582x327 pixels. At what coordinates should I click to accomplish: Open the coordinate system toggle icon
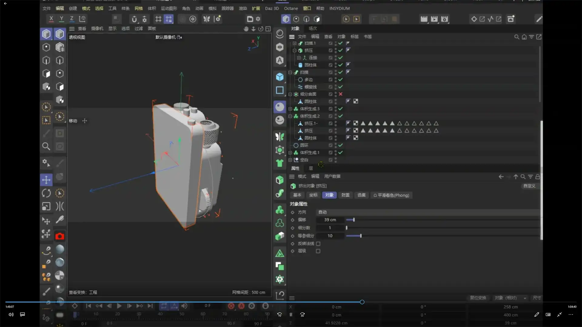(82, 19)
